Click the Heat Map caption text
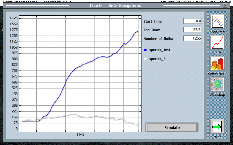The height and width of the screenshot is (145, 233). (217, 95)
